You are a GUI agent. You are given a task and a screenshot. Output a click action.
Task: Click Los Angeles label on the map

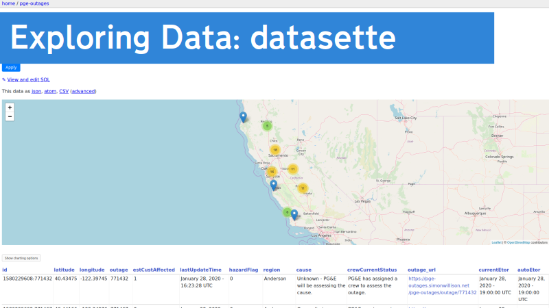[321, 235]
